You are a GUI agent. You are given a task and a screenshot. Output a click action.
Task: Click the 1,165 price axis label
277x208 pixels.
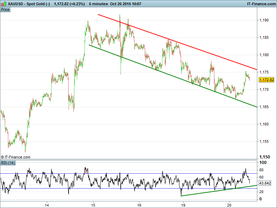[x=264, y=107]
